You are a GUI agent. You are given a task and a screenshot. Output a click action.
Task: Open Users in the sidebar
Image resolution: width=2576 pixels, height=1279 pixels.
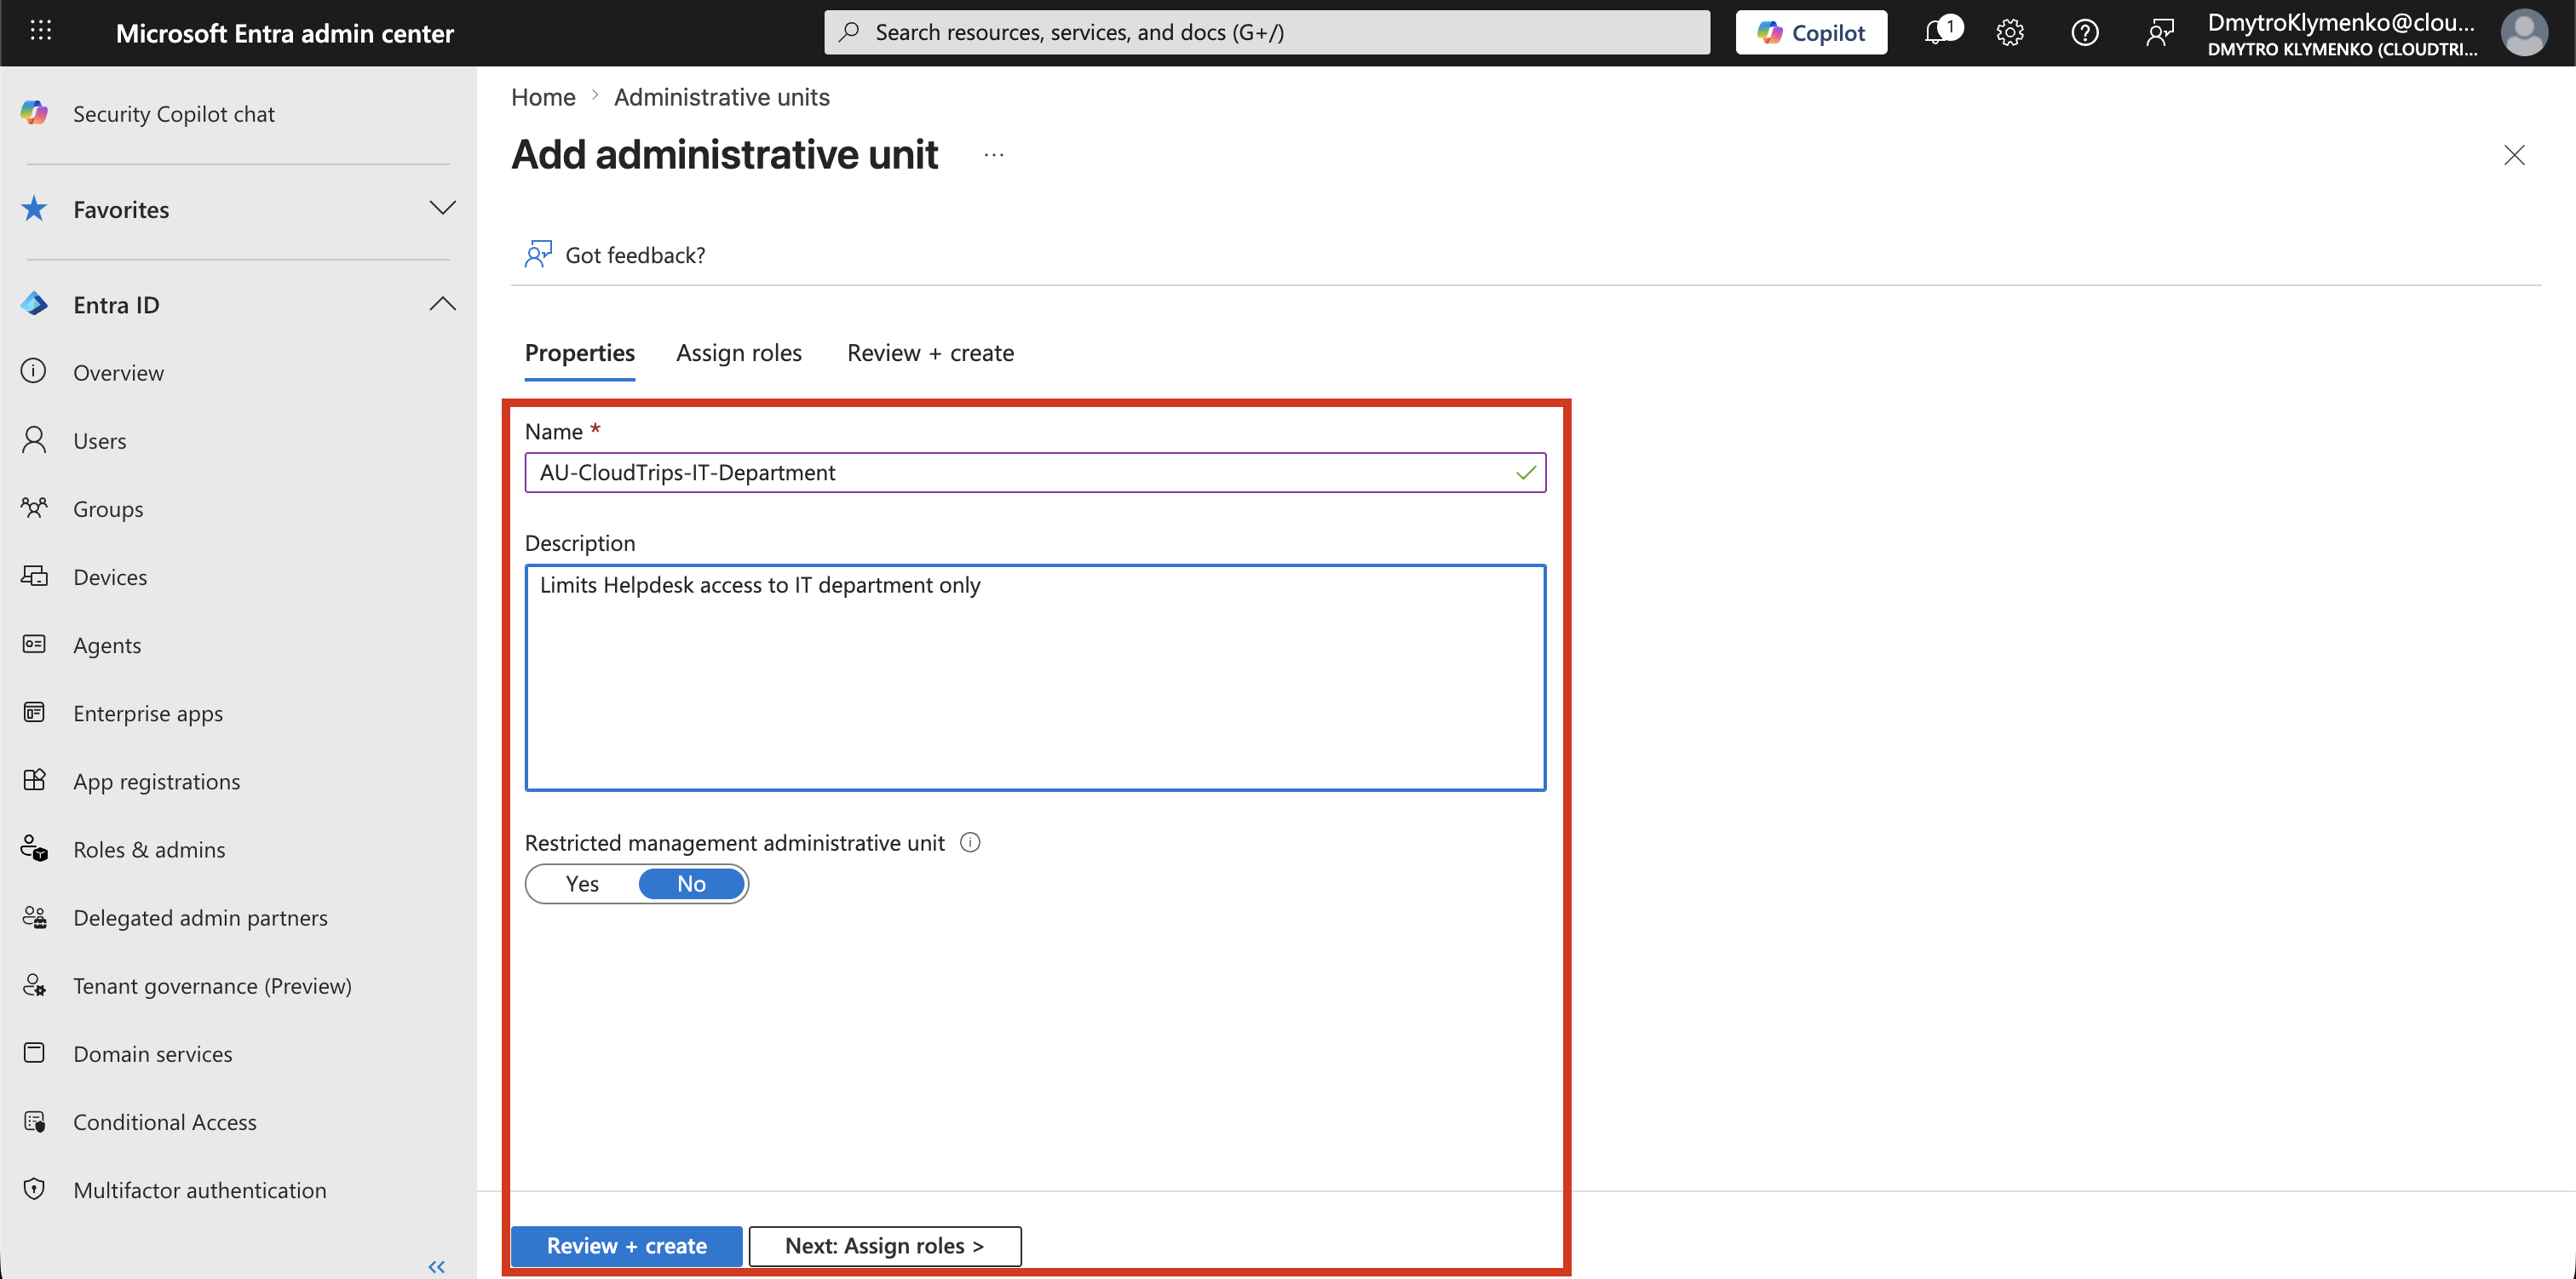pyautogui.click(x=100, y=441)
